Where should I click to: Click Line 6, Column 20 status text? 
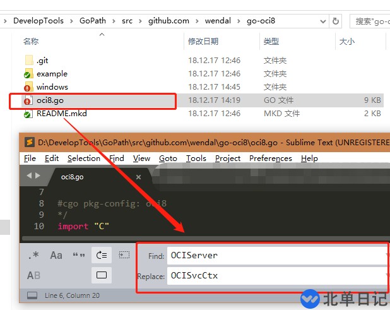click(72, 295)
